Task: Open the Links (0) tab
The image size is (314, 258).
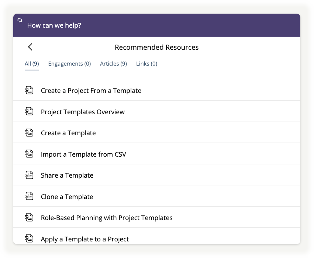Action: point(146,64)
